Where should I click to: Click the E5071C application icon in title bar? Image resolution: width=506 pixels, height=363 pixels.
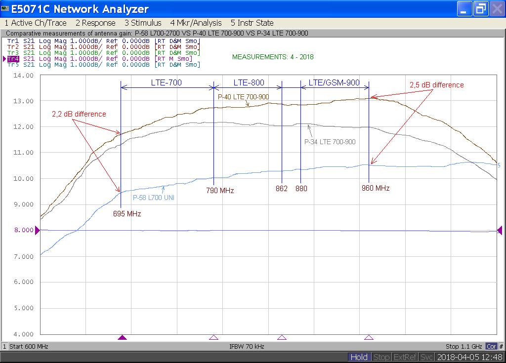click(x=5, y=9)
